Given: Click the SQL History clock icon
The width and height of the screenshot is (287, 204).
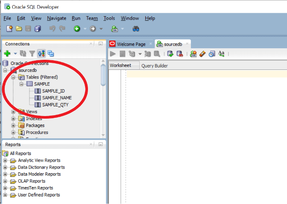Looking at the screenshot, I should [212, 54].
